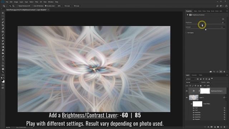
Task: Select the Clone Stamp tool
Action: [3, 38]
